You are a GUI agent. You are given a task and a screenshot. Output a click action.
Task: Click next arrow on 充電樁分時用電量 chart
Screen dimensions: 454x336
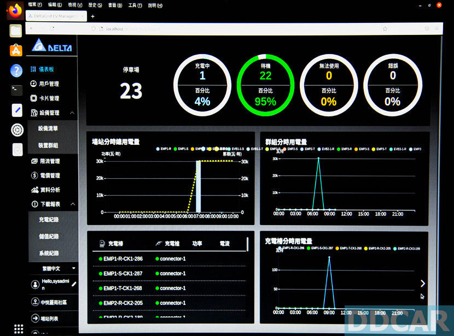422,283
